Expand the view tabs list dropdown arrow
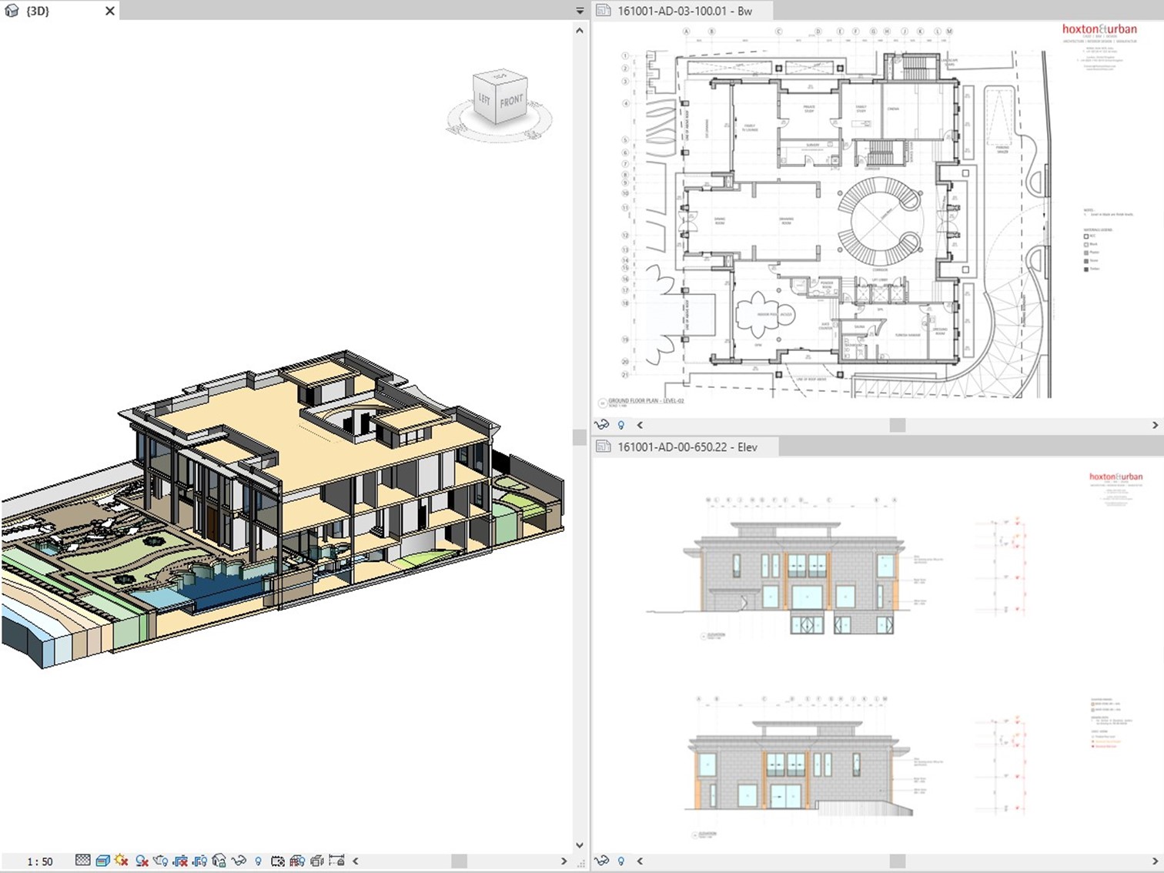Screen dimensions: 1164x873 tap(580, 11)
